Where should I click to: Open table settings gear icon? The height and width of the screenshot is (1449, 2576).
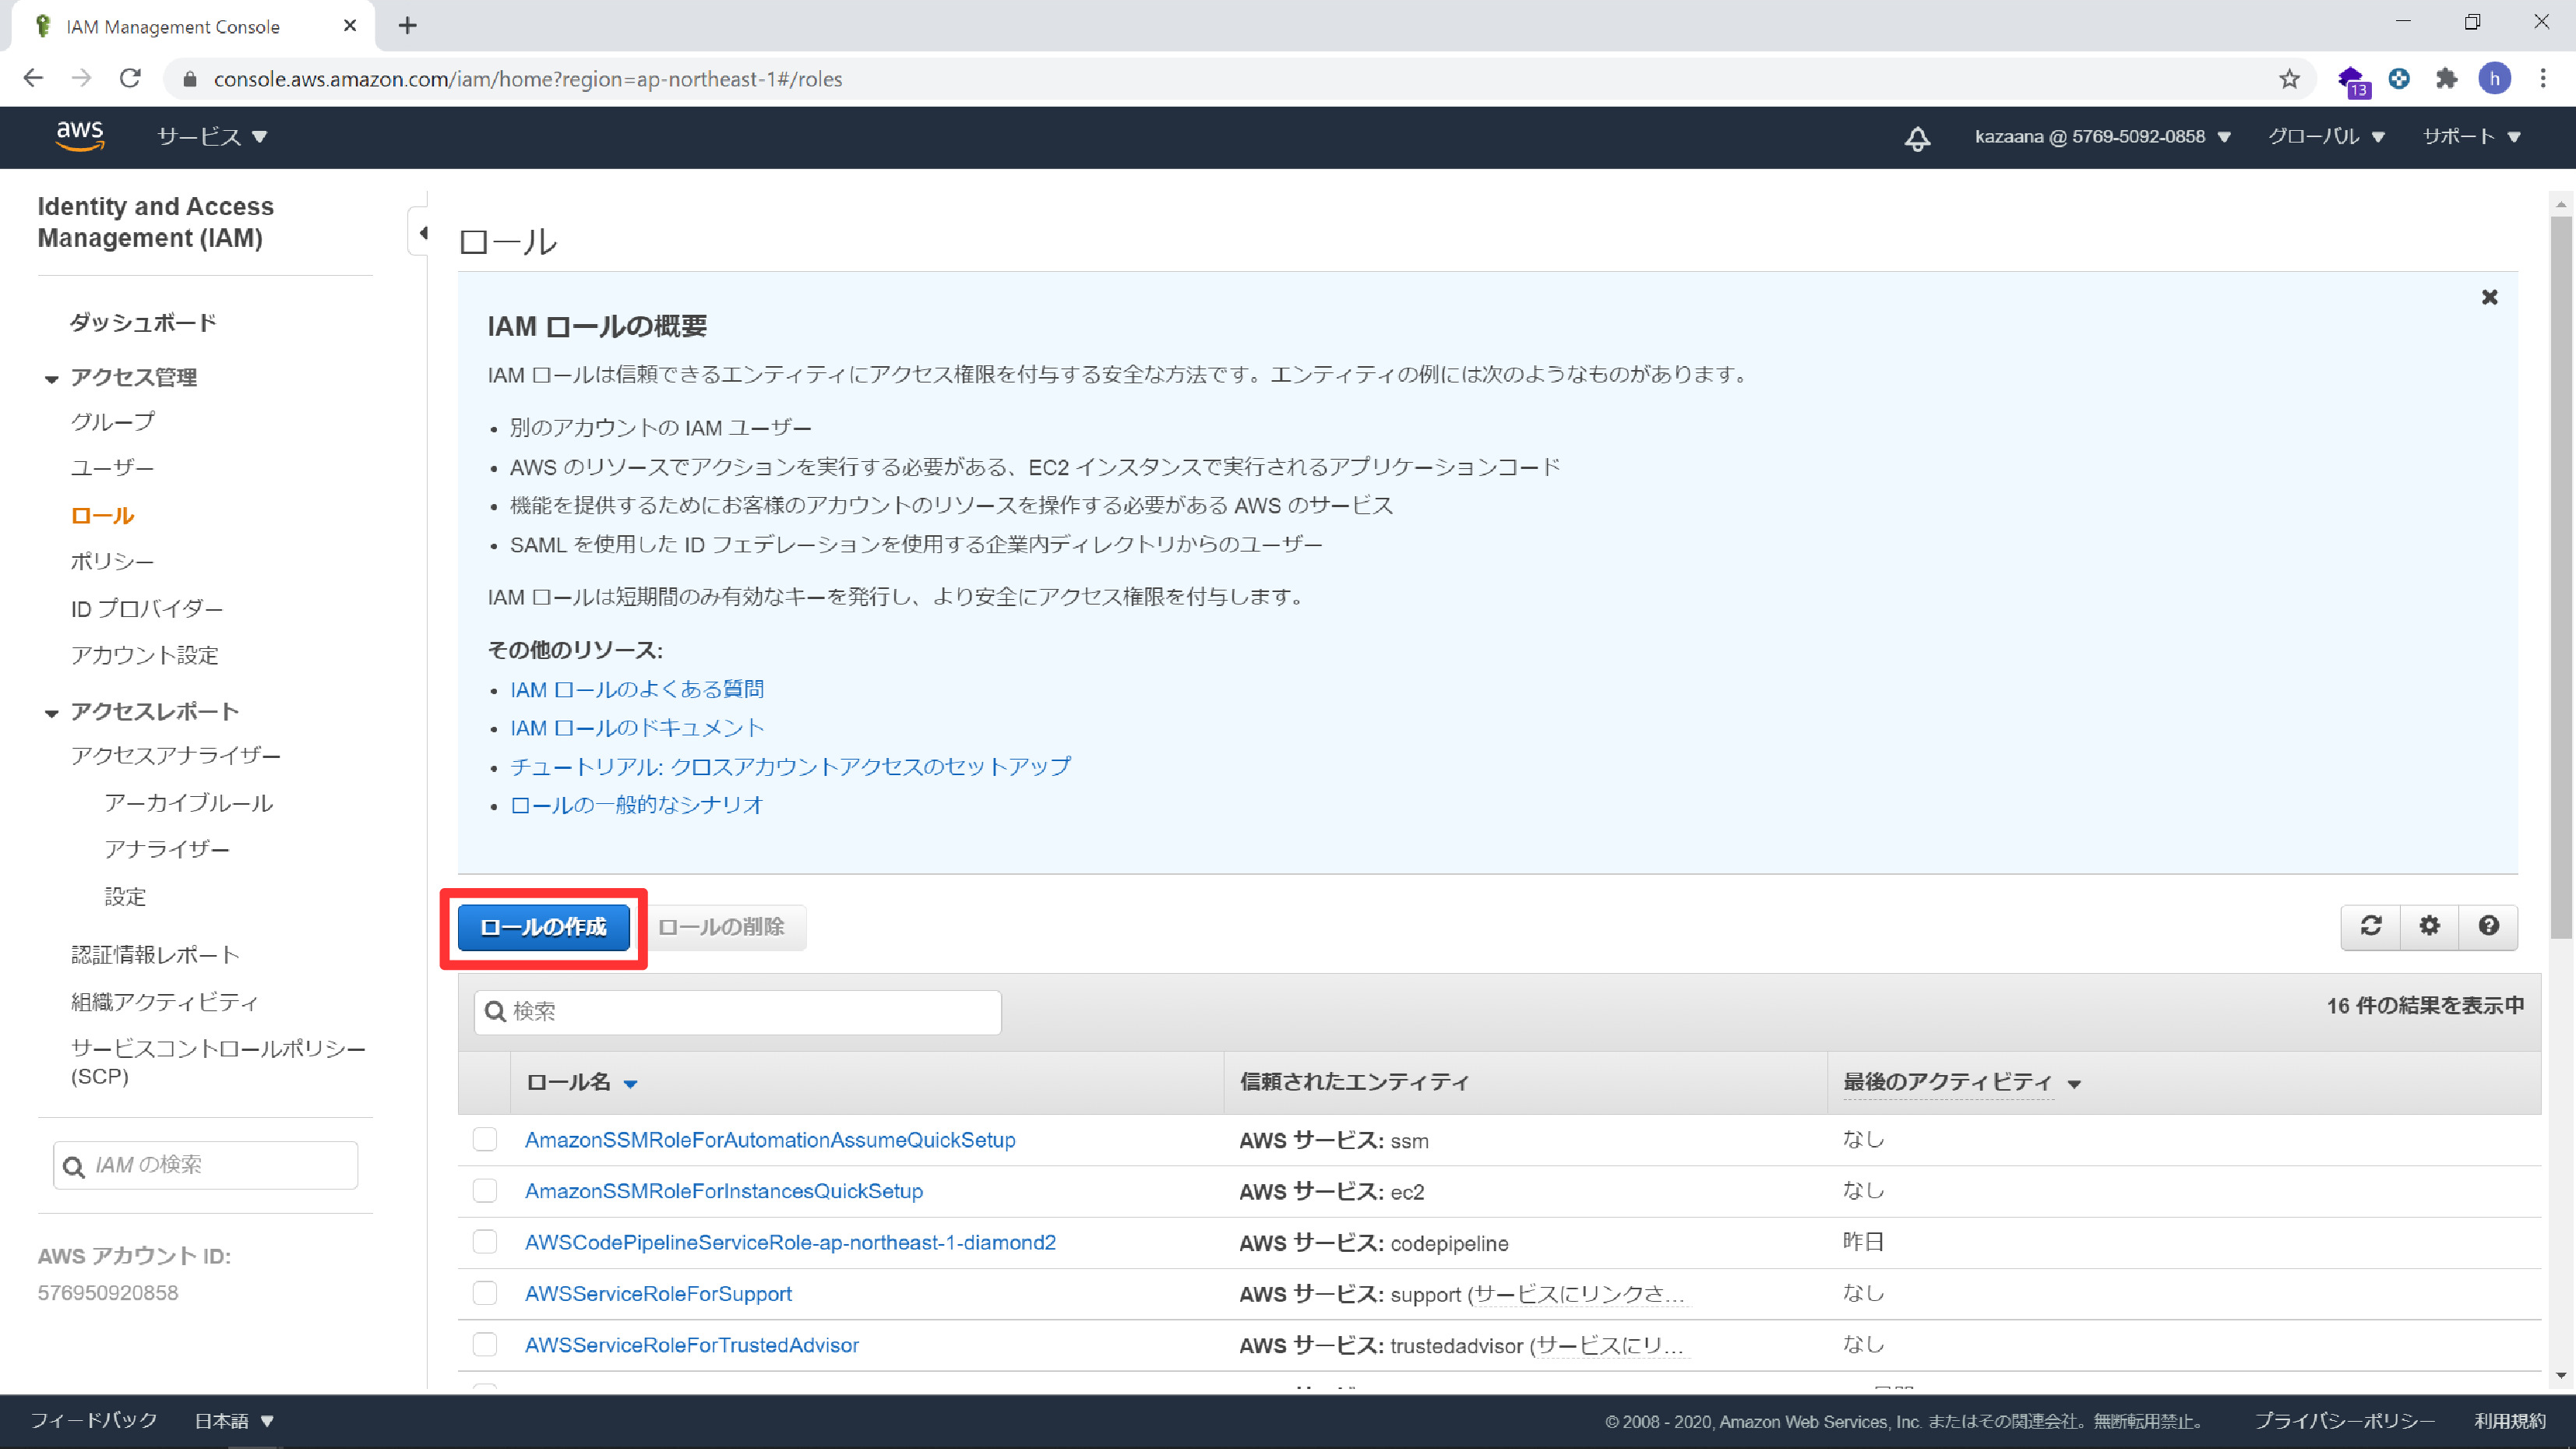pyautogui.click(x=2430, y=926)
